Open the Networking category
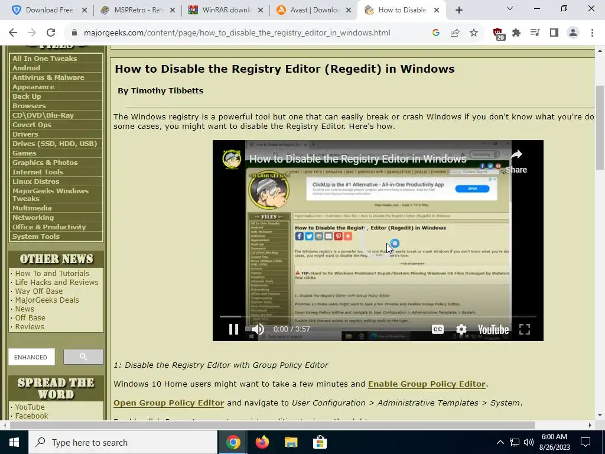Screen dimensions: 605x454 (x=33, y=218)
